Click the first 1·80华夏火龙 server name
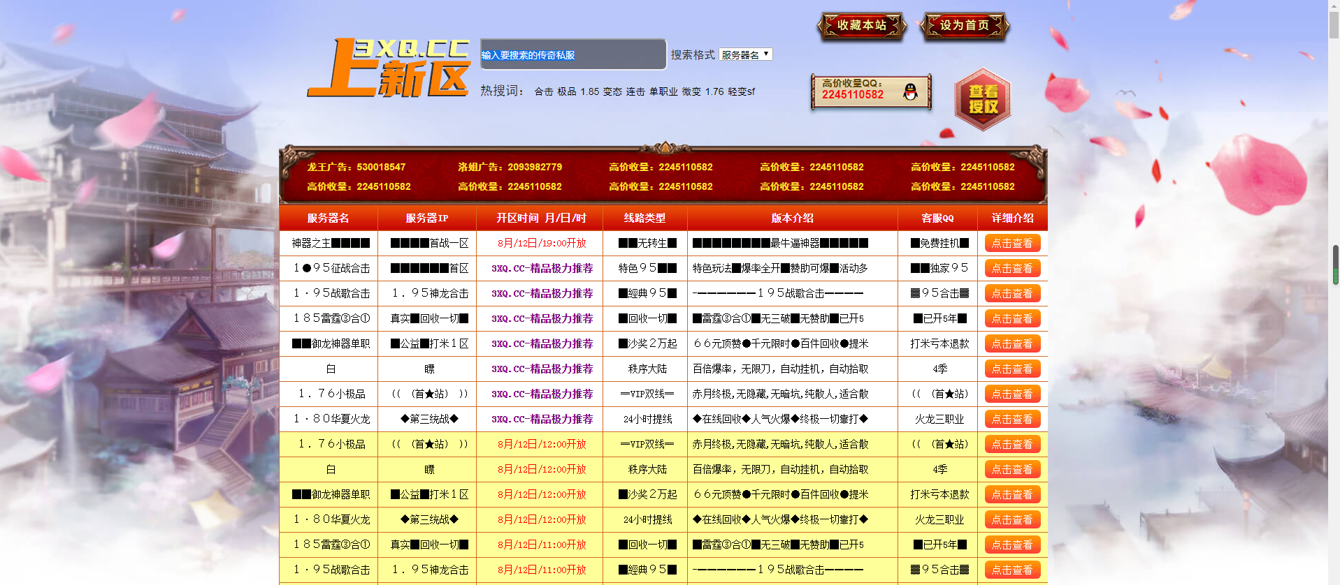 (331, 419)
